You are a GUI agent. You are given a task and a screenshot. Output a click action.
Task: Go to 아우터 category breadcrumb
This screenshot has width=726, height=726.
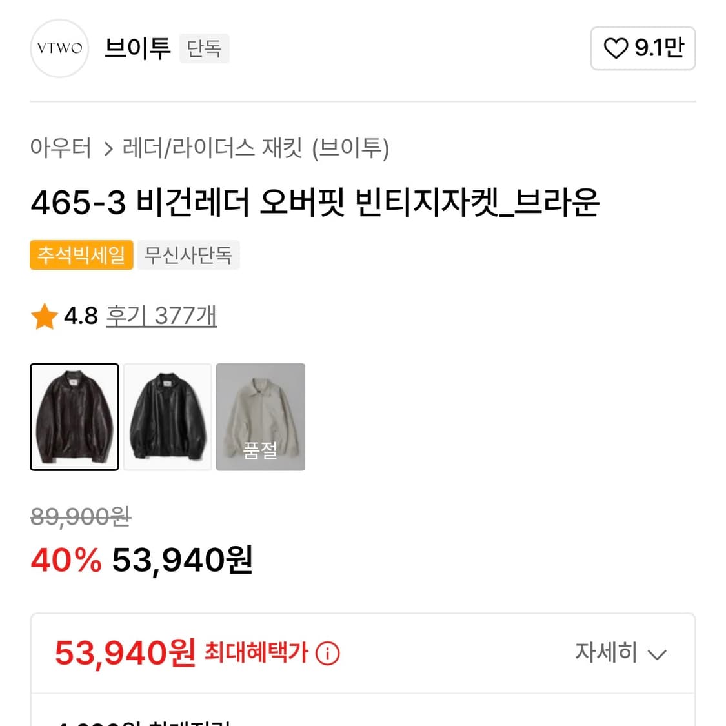61,148
